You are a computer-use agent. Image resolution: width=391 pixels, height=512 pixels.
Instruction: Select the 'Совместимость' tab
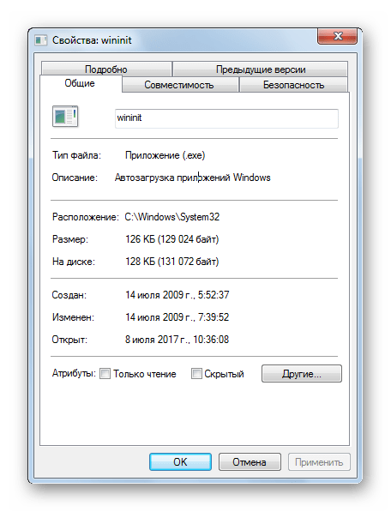pos(179,85)
